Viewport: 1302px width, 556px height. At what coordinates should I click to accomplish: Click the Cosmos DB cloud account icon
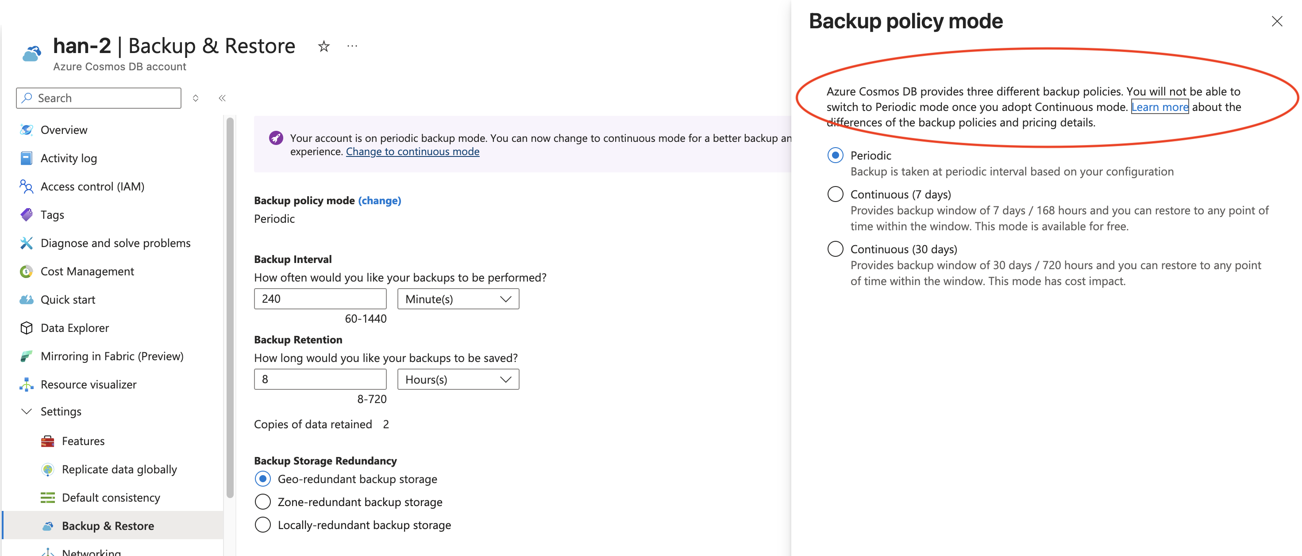31,53
